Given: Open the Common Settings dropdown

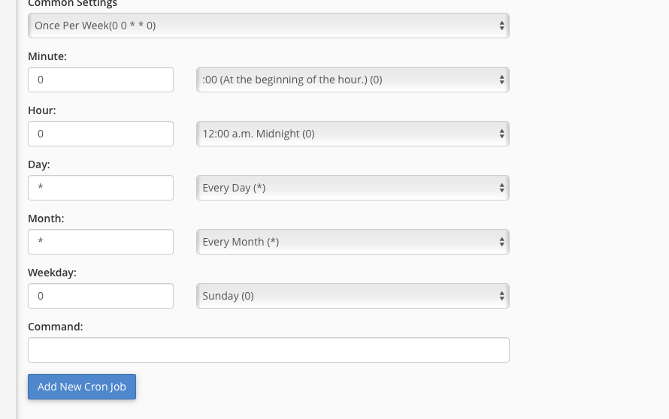Looking at the screenshot, I should click(x=268, y=26).
